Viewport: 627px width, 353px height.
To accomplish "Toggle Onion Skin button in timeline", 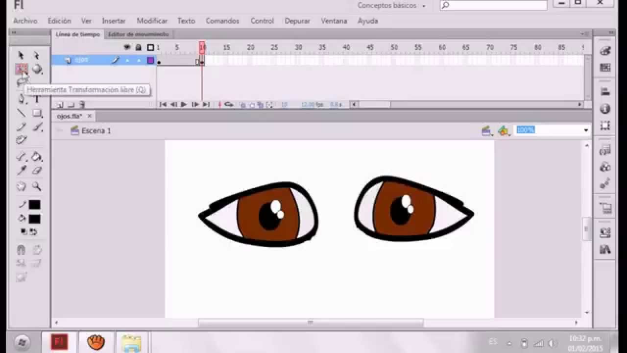I will coord(243,104).
